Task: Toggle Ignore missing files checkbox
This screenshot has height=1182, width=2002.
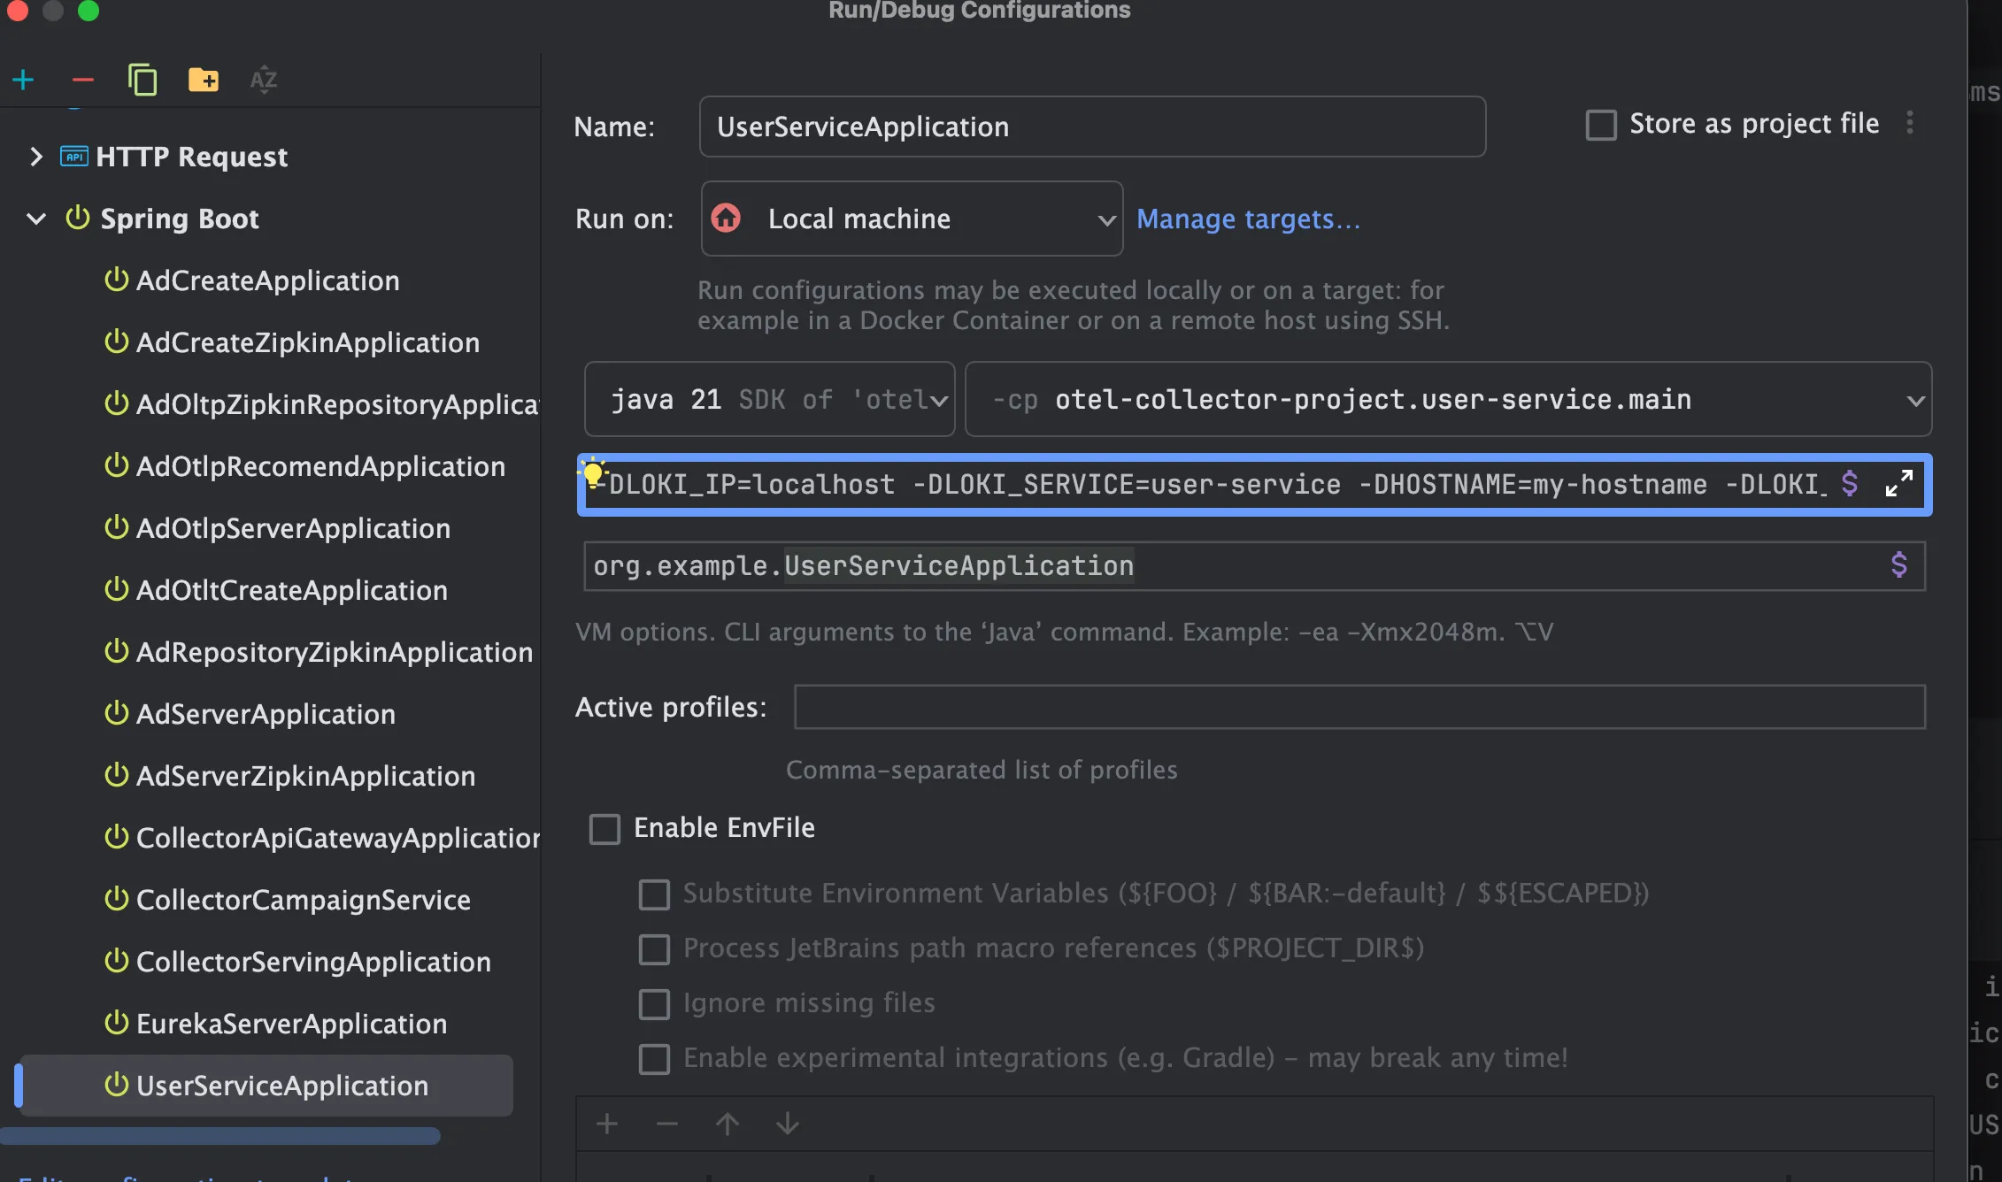Action: click(654, 1004)
